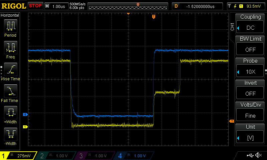
Task: Select the Freq measurement icon
Action: tap(10, 48)
